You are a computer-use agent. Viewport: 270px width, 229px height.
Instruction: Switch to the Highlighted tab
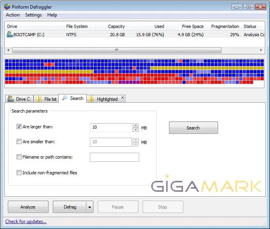point(106,99)
